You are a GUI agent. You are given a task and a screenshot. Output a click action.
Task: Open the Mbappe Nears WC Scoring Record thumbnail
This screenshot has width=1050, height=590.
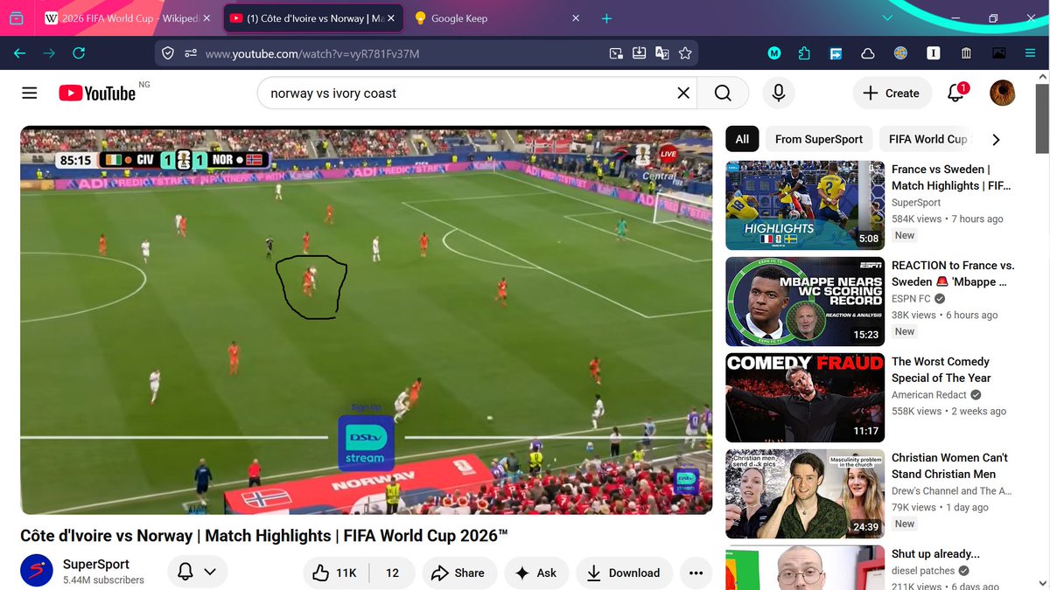[x=805, y=302]
